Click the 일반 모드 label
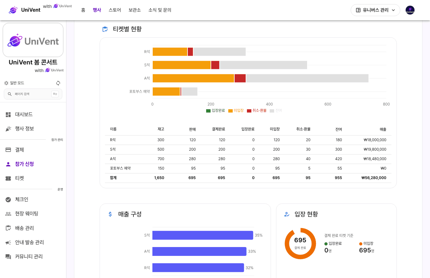Image resolution: width=430 pixels, height=278 pixels. [17, 83]
